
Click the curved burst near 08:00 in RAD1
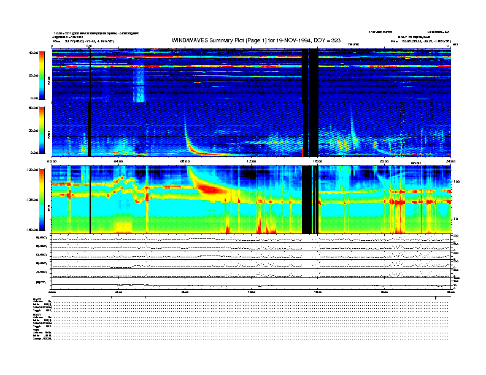[x=191, y=142]
